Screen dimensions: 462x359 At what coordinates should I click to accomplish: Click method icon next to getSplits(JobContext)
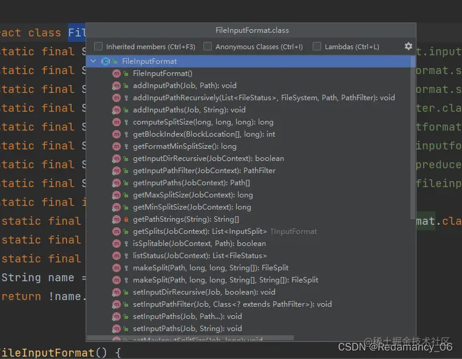(117, 231)
